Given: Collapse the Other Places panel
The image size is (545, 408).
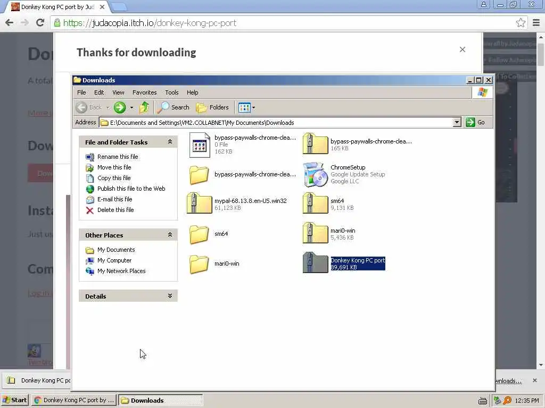Looking at the screenshot, I should tap(170, 234).
